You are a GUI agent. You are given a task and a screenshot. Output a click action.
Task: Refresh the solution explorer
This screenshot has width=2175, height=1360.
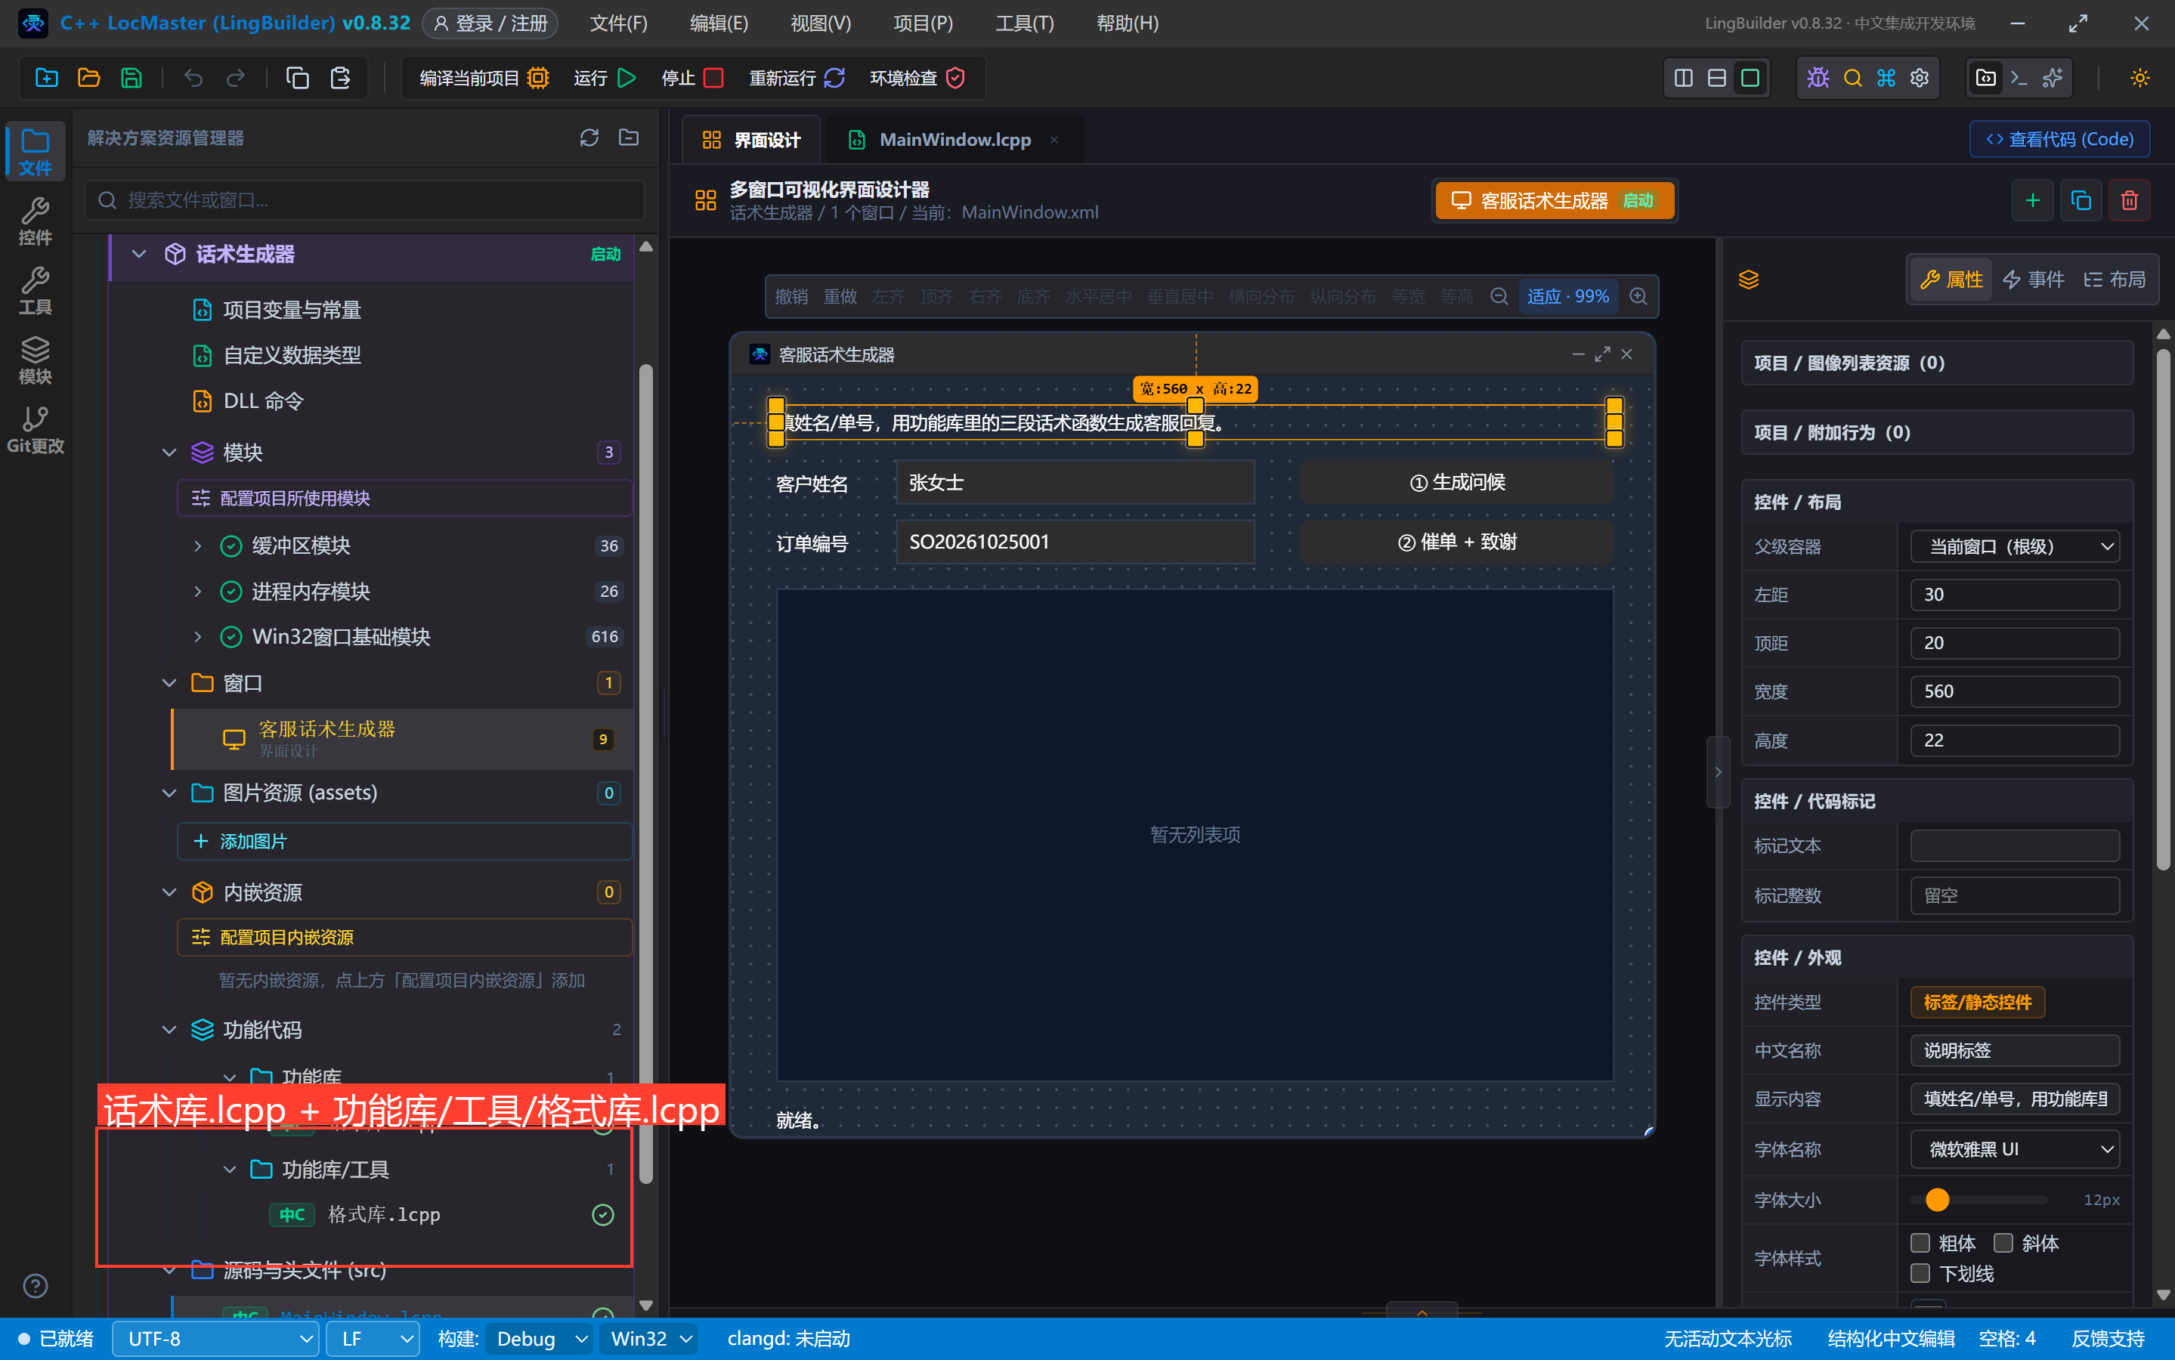[589, 138]
